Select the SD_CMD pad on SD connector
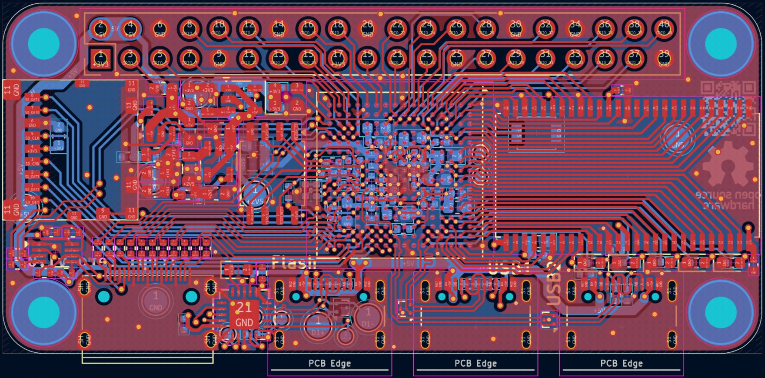 (33, 163)
